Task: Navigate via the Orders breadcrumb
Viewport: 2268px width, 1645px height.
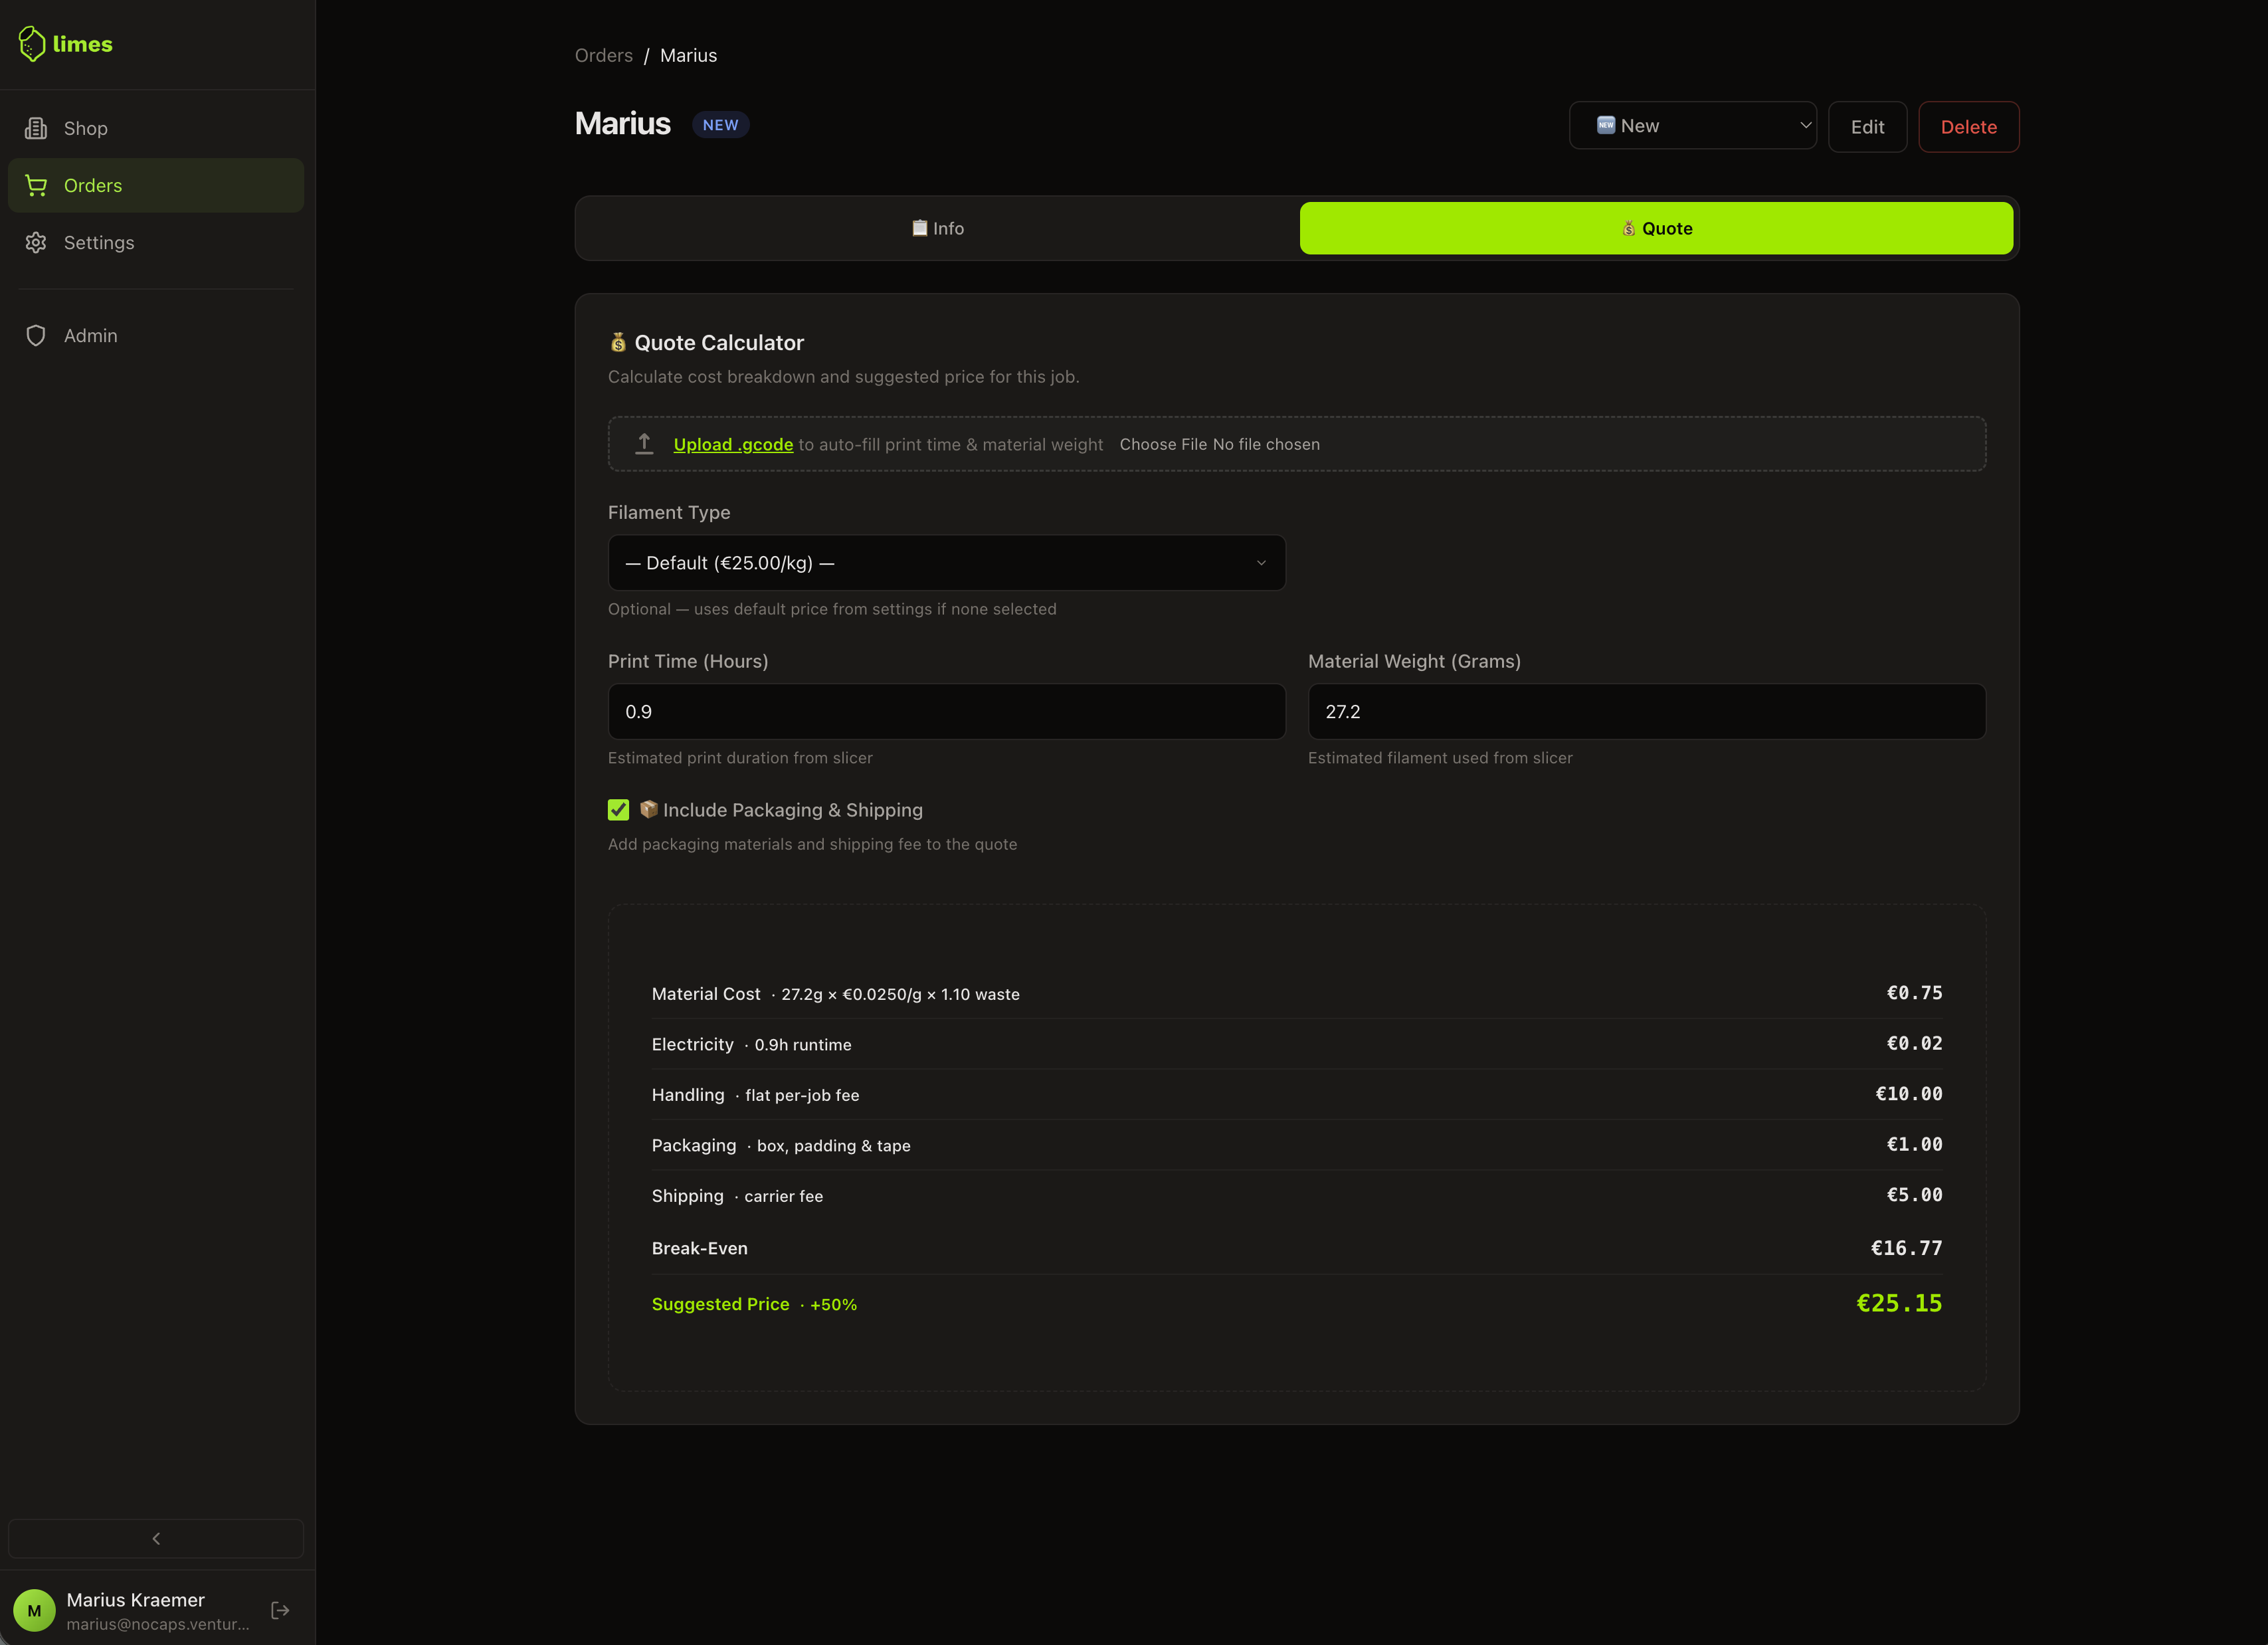Action: pos(603,55)
